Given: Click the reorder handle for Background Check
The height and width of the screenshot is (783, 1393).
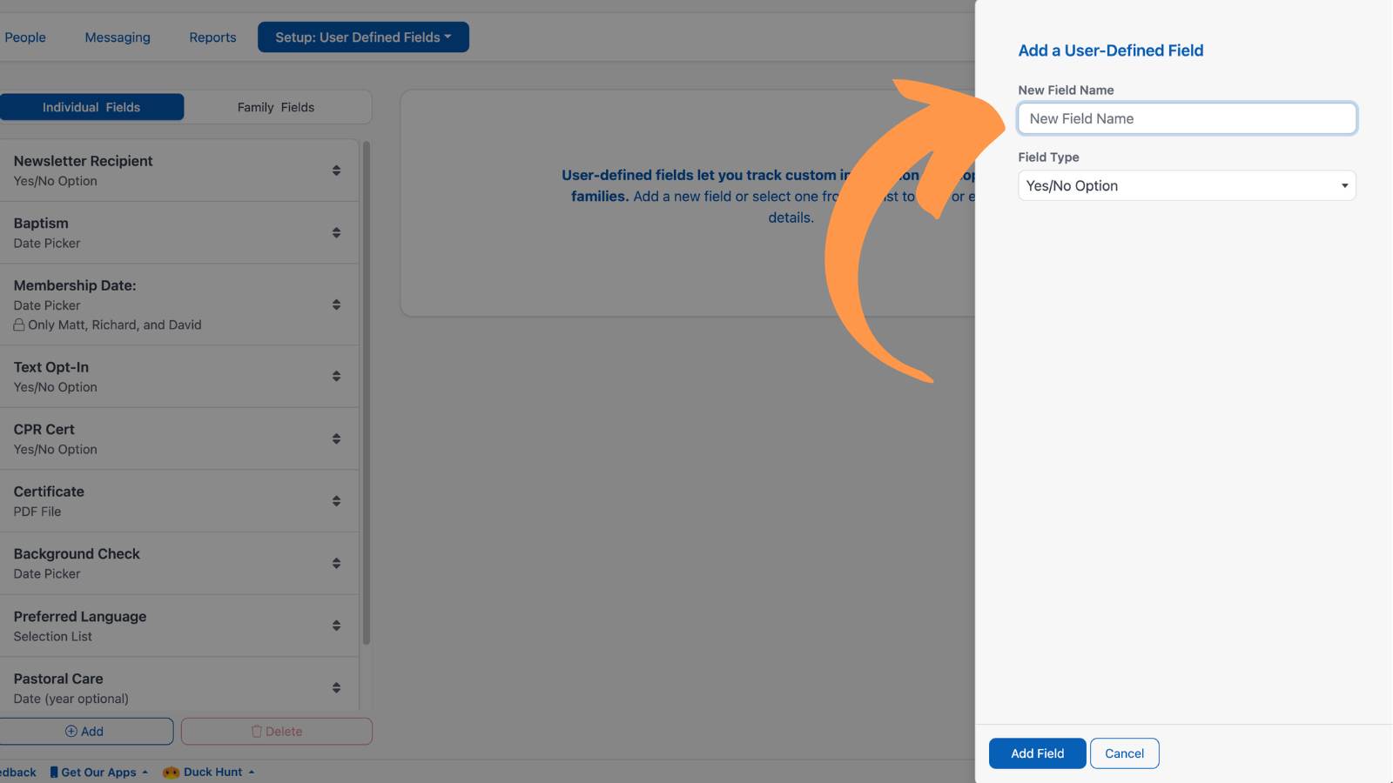Looking at the screenshot, I should (x=336, y=563).
